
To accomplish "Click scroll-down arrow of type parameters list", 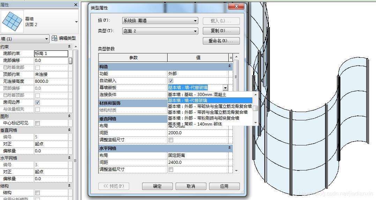I will (236, 171).
